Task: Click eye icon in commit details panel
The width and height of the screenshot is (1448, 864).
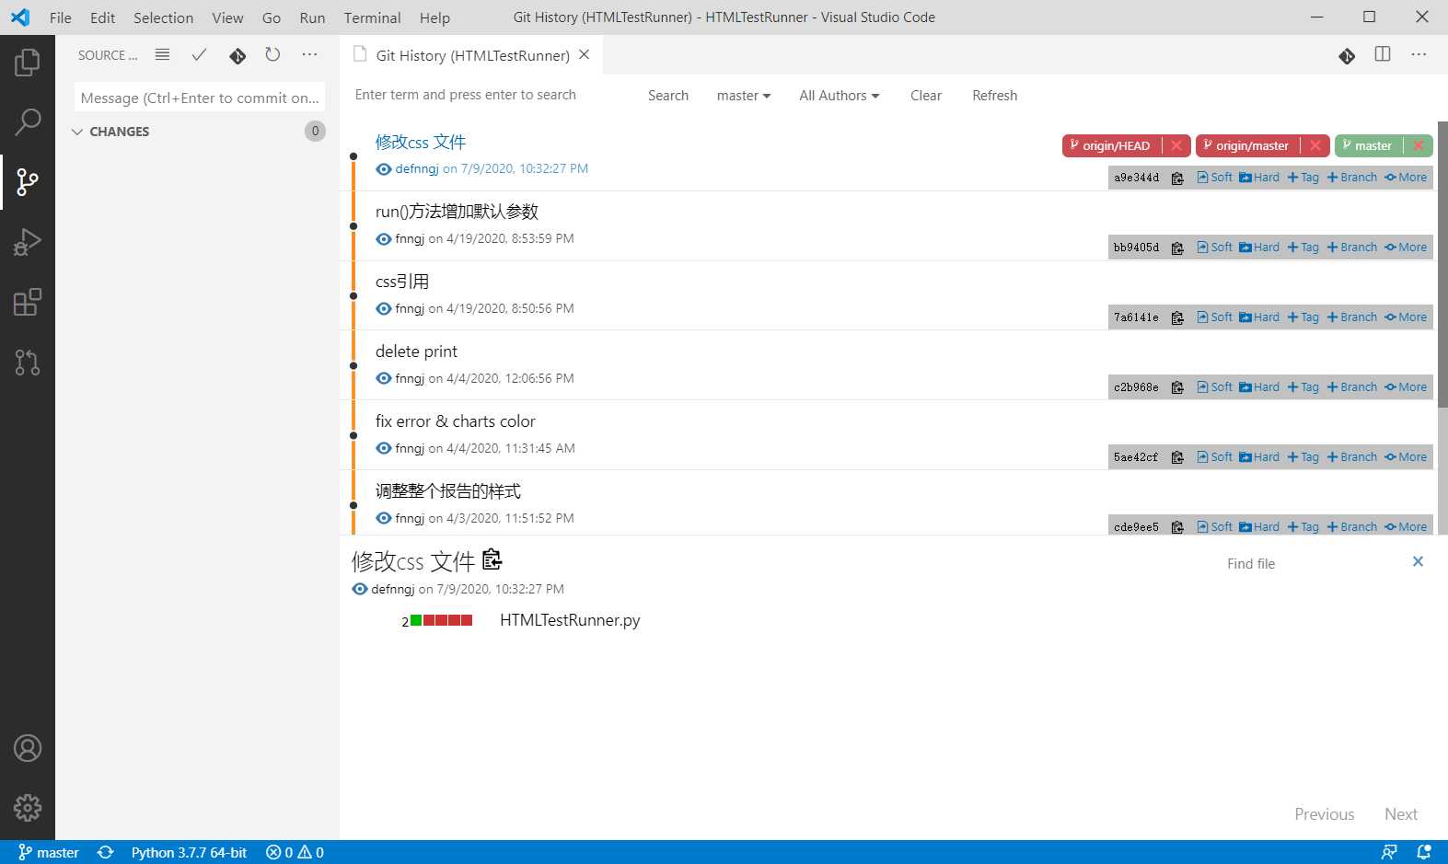Action: coord(360,590)
